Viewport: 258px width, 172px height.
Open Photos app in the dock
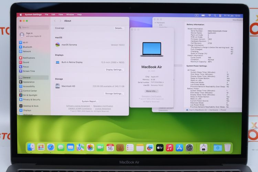(90, 147)
